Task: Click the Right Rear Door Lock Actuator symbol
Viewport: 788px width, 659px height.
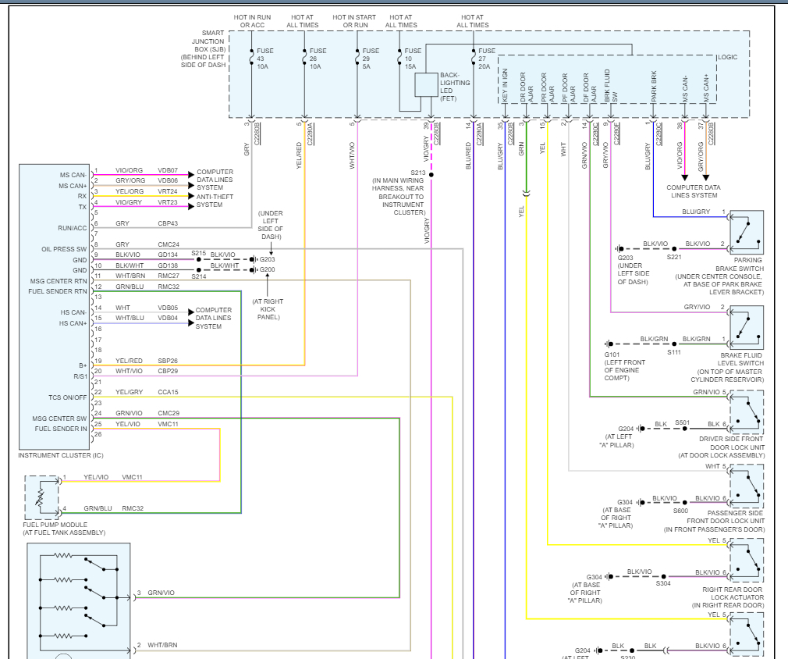Action: tap(747, 561)
